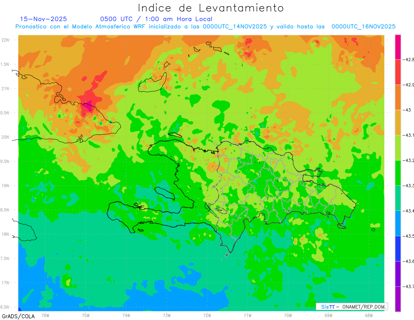Screen dimensions: 414x320
Task: Click the "21N" latitude label
Action: coord(6,88)
